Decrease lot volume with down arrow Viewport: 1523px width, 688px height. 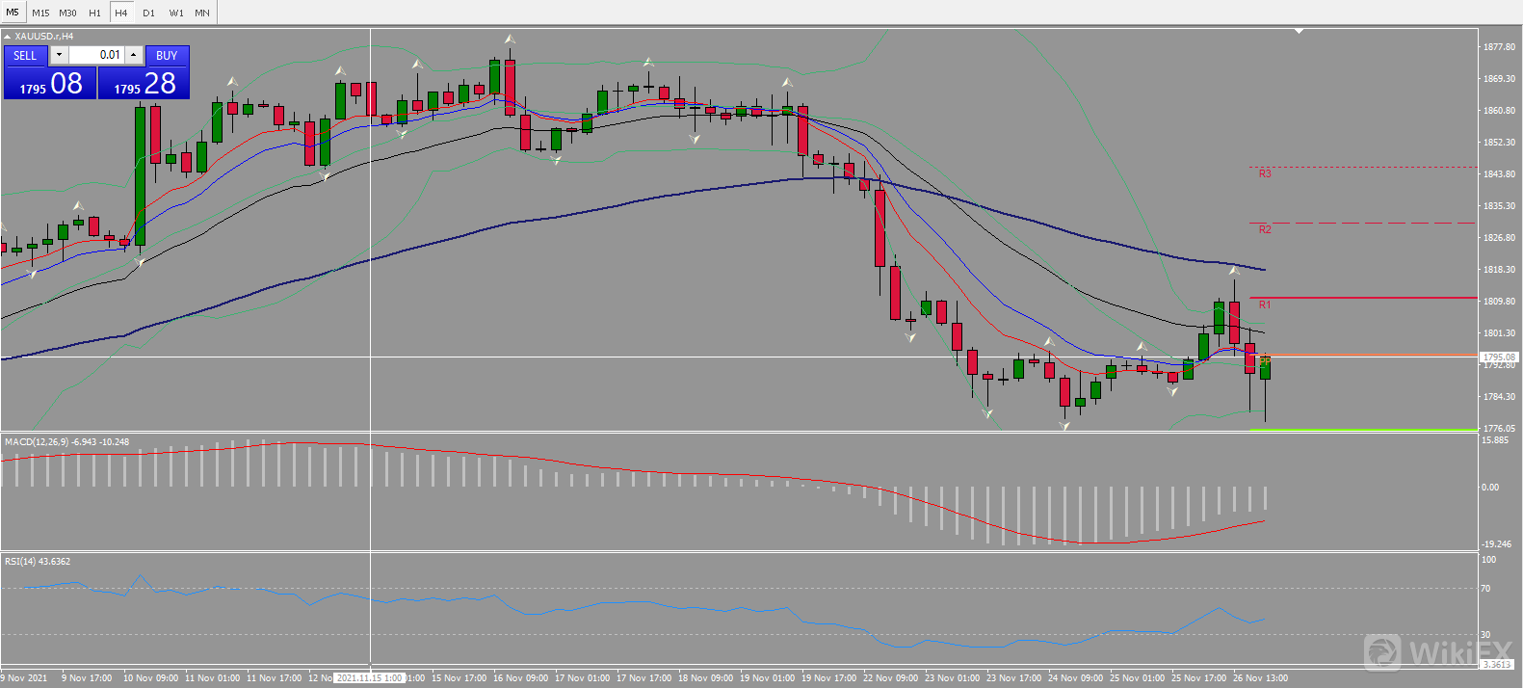(x=59, y=55)
